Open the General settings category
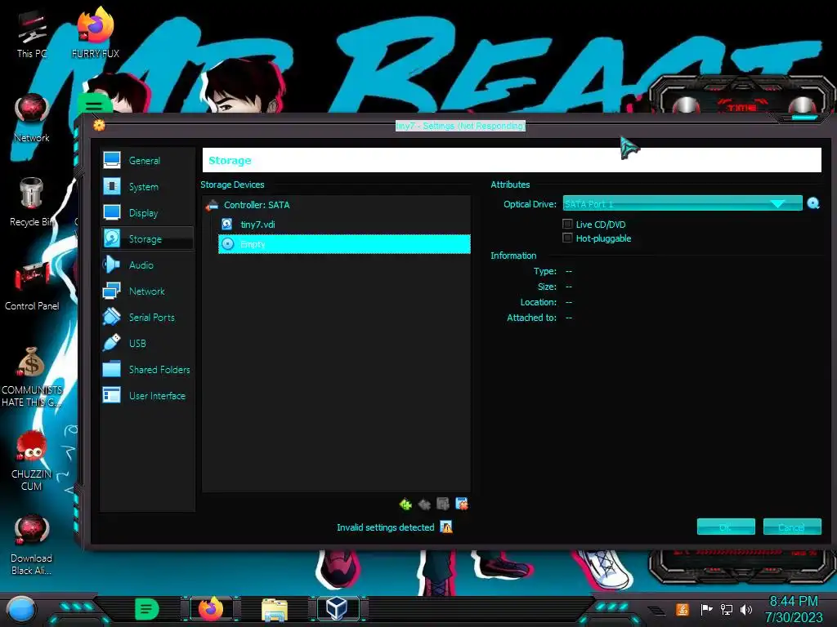This screenshot has width=837, height=627. (x=147, y=161)
